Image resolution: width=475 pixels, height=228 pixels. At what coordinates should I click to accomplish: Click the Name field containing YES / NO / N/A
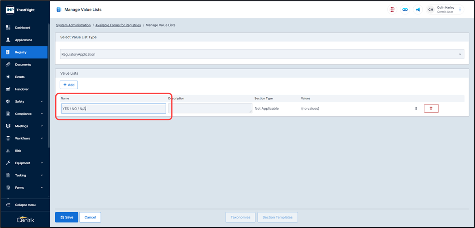click(x=113, y=109)
